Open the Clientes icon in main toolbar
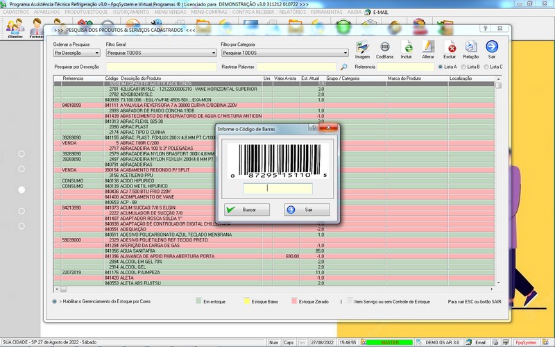 [15, 28]
